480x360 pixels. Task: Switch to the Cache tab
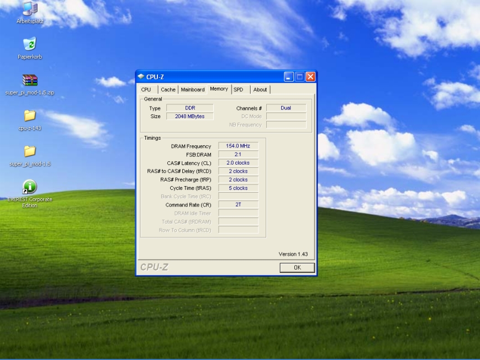point(168,89)
